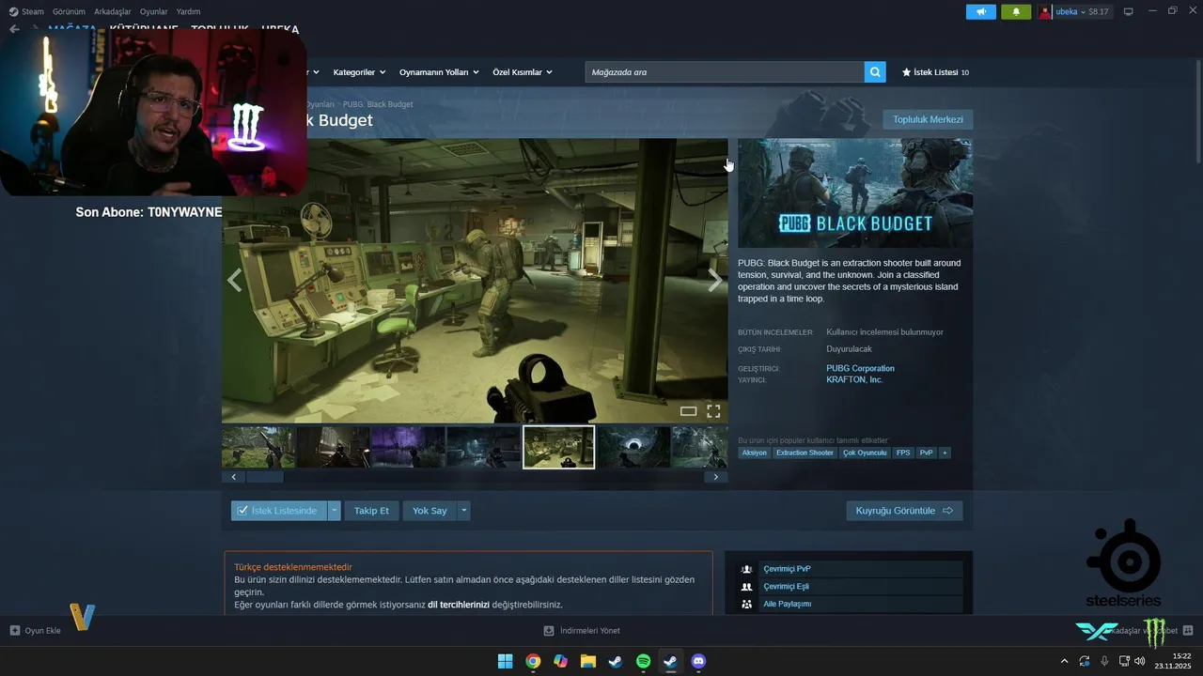Click PUBG: Black Budget breadcrumb

click(x=378, y=104)
